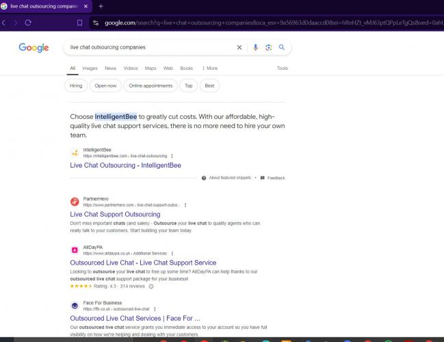The image size is (444, 342).
Task: Reload the page with the refresh icon
Action: pyautogui.click(x=28, y=23)
